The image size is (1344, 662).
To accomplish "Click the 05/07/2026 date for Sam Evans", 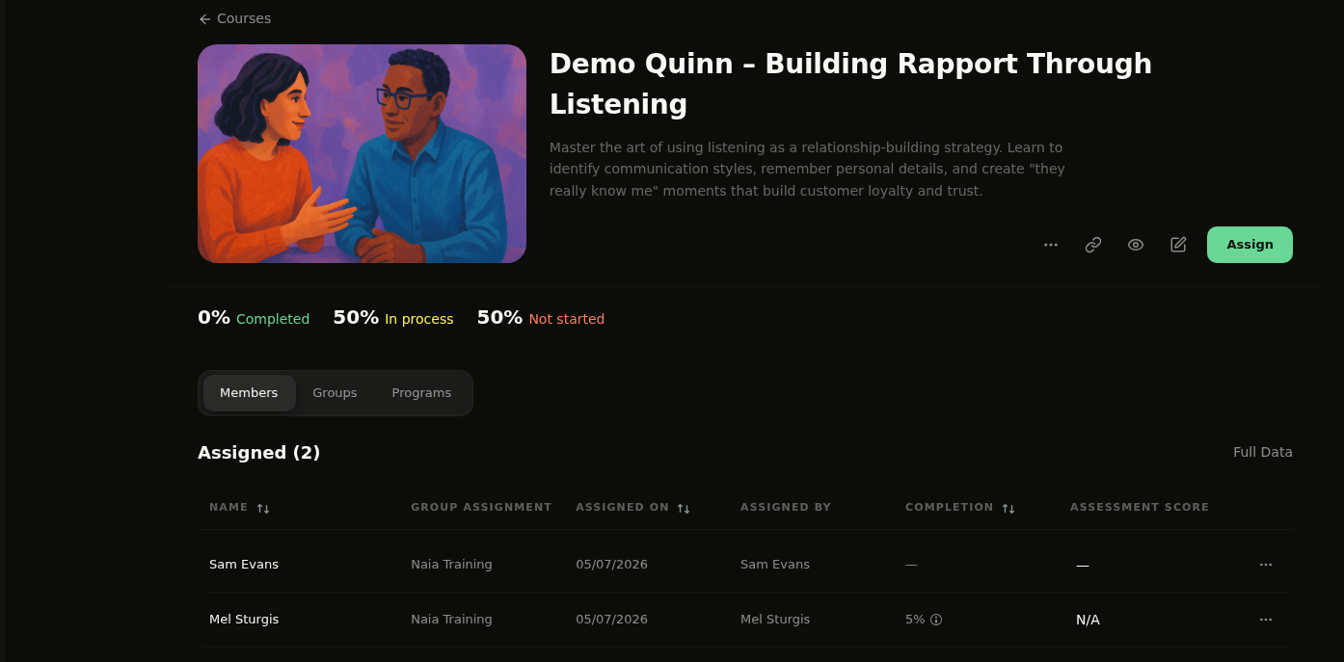I will pos(611,565).
